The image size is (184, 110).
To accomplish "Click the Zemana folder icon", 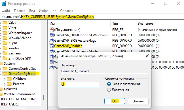I will tap(5, 53).
